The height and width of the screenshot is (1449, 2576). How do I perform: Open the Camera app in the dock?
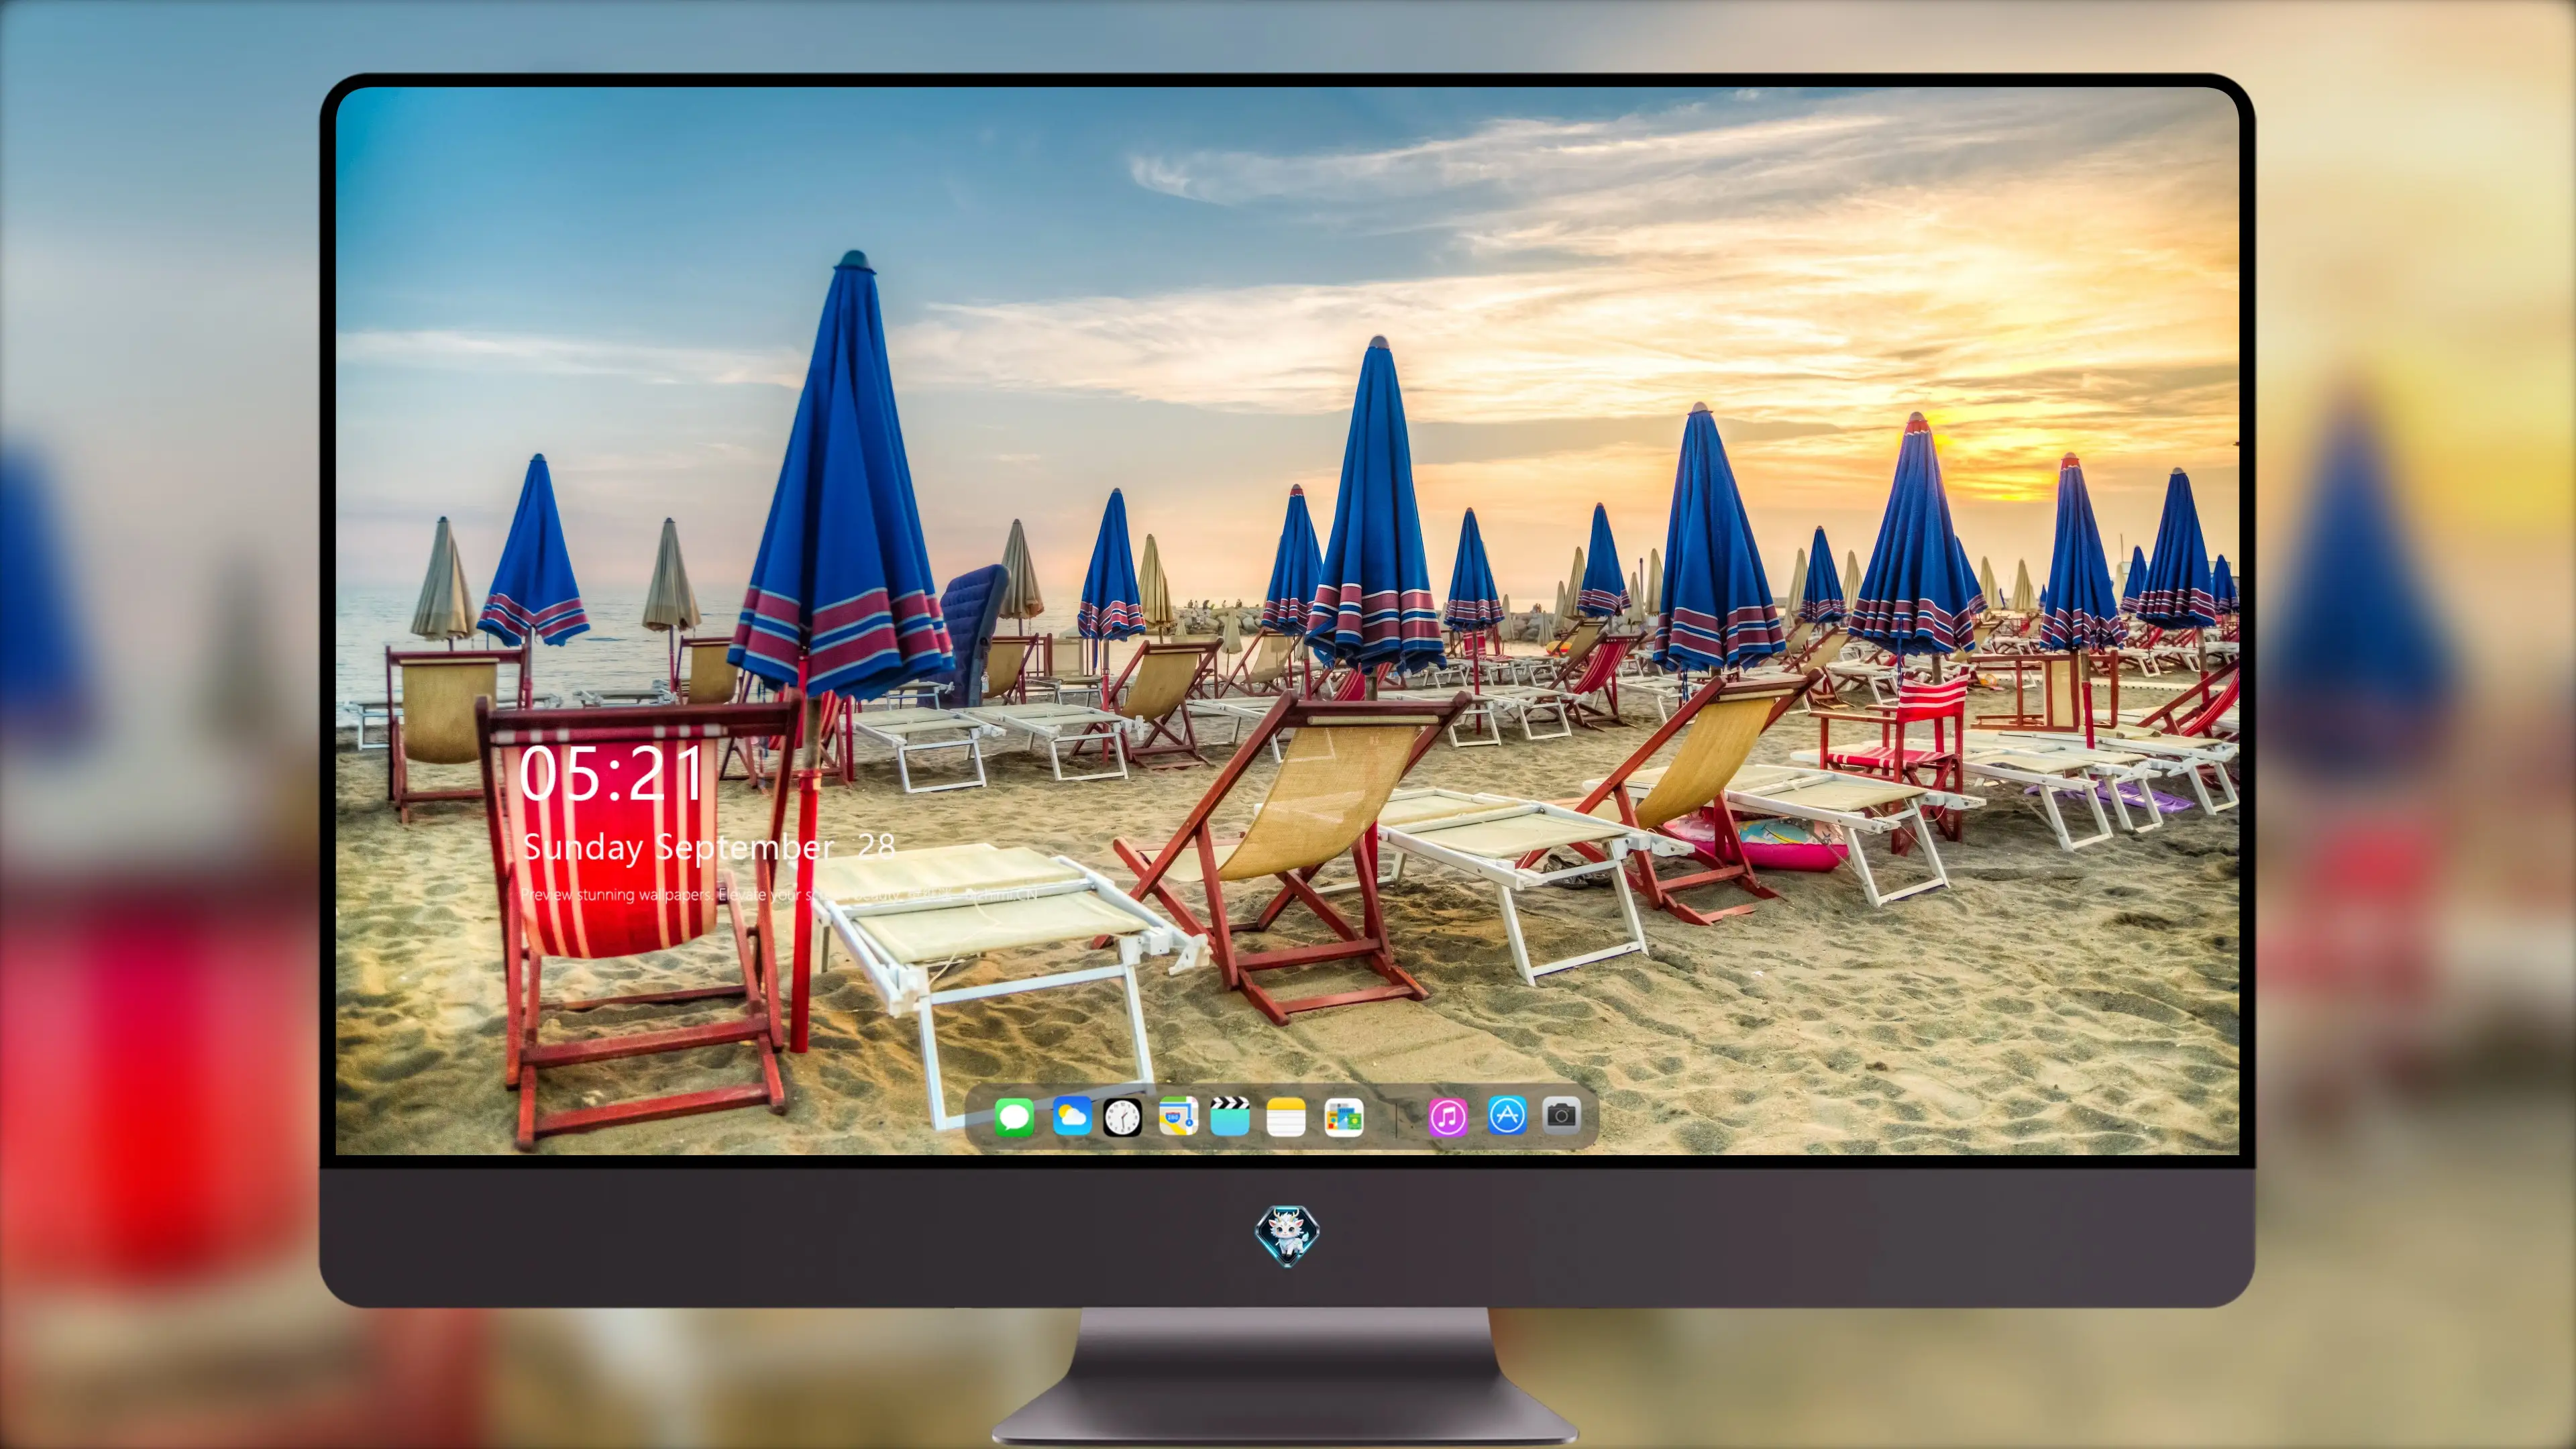pyautogui.click(x=1561, y=1115)
